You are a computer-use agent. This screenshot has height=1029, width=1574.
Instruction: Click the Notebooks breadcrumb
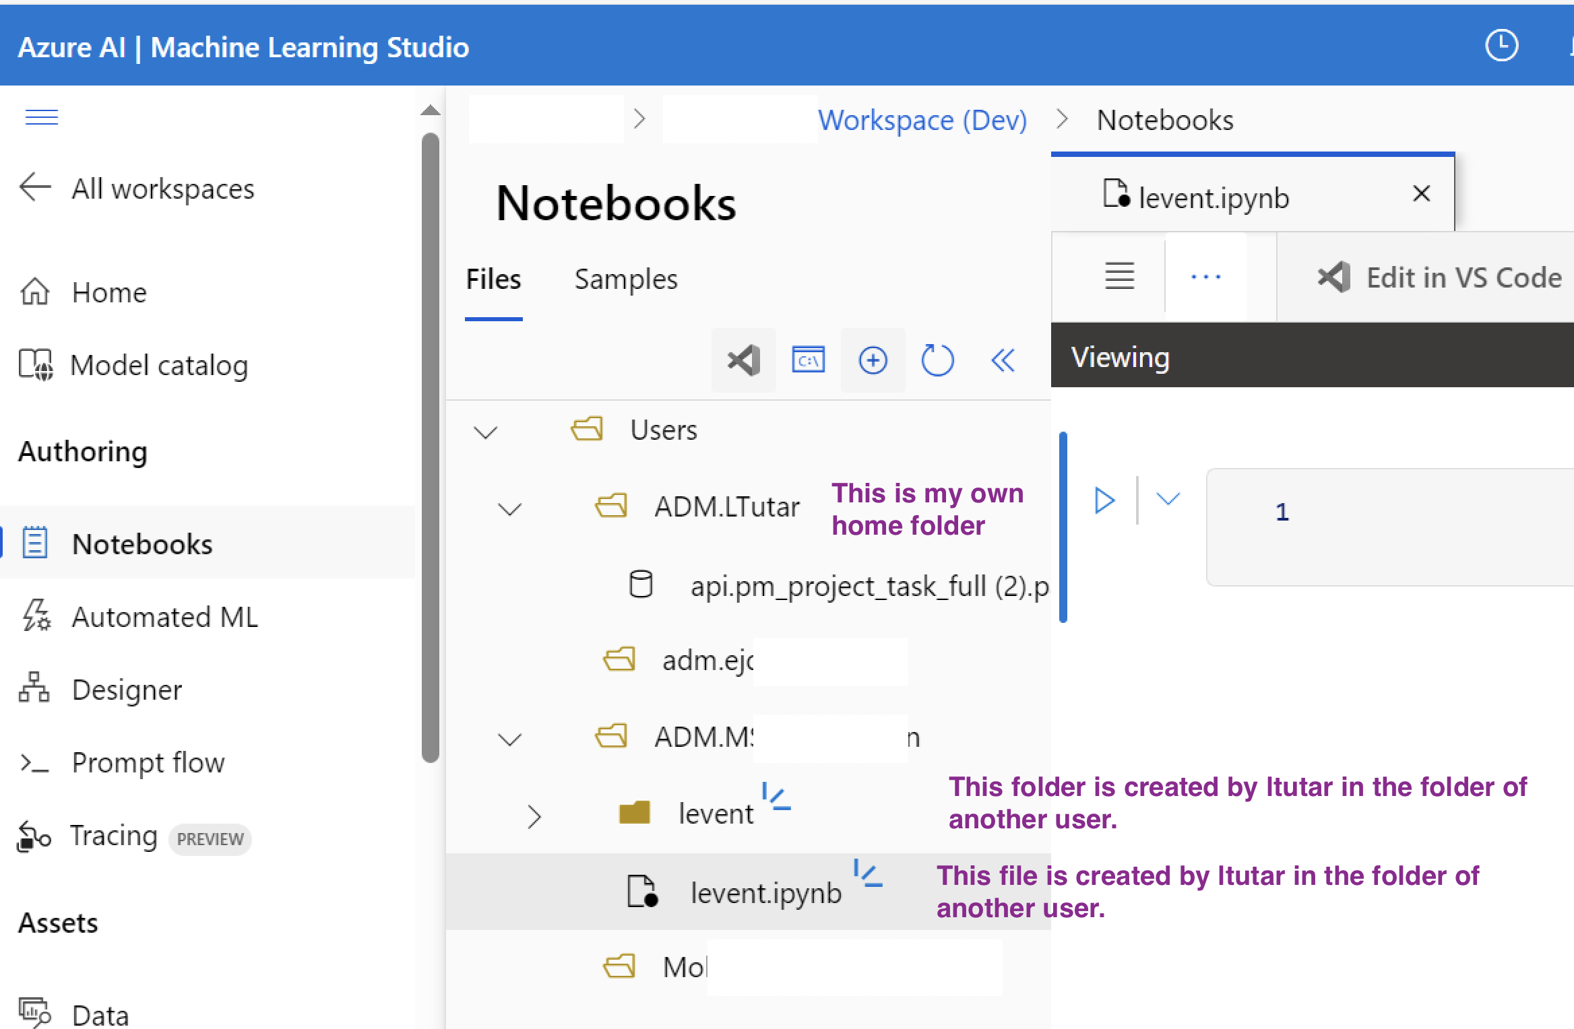[x=1165, y=120]
